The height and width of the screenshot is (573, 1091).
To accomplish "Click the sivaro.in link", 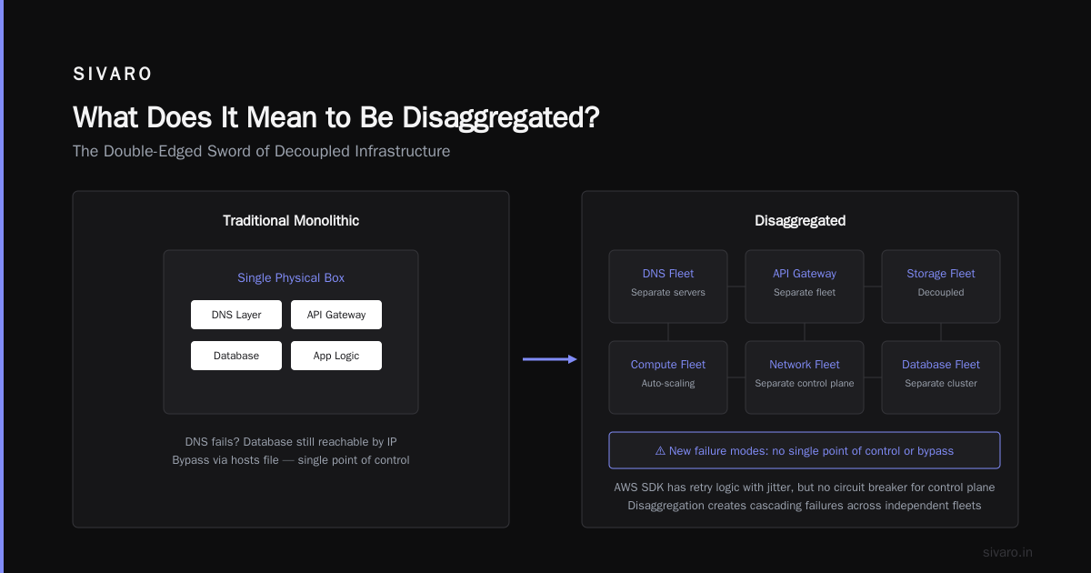I will tap(1008, 552).
